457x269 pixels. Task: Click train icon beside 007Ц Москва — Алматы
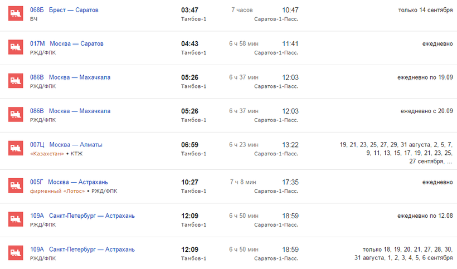15,149
